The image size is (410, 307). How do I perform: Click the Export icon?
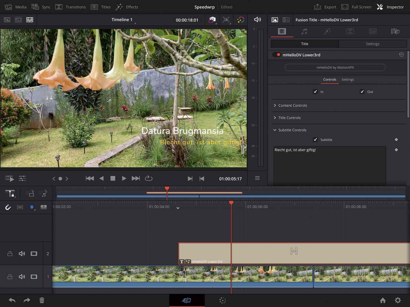point(325,7)
